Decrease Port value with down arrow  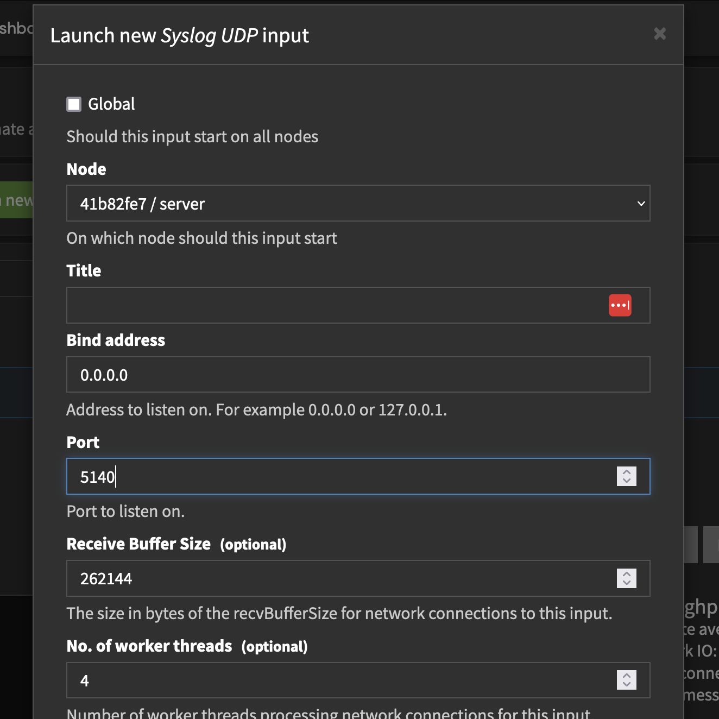pos(627,481)
